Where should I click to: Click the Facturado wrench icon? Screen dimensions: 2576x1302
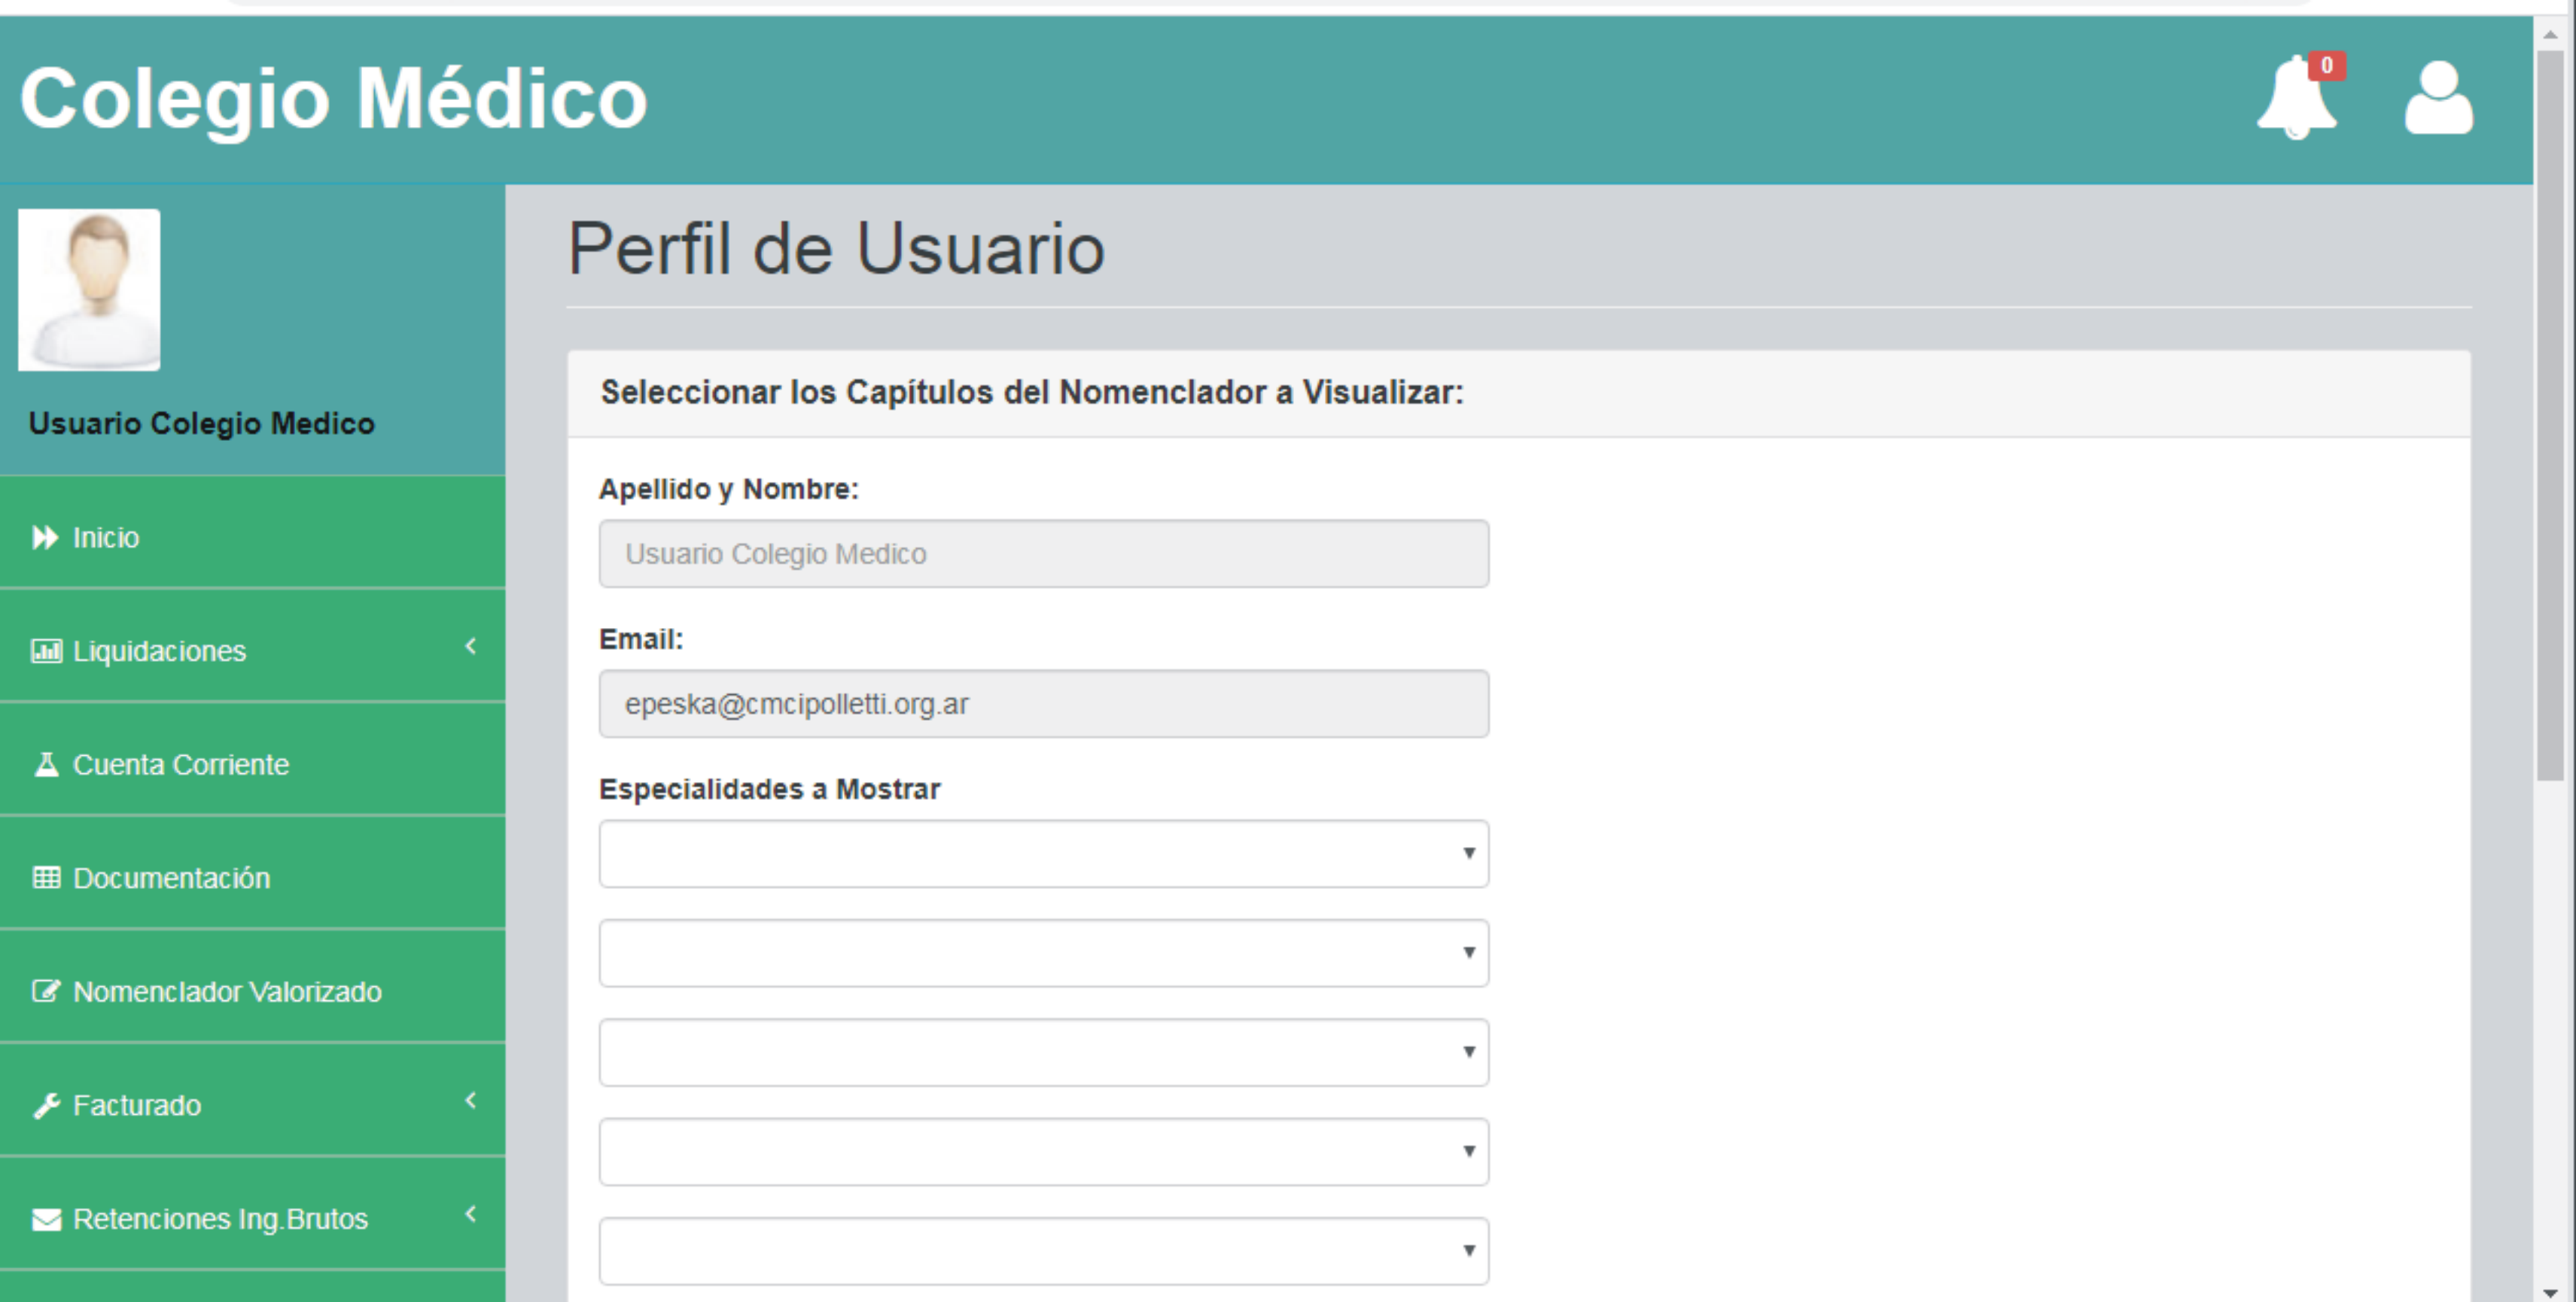(x=46, y=1105)
